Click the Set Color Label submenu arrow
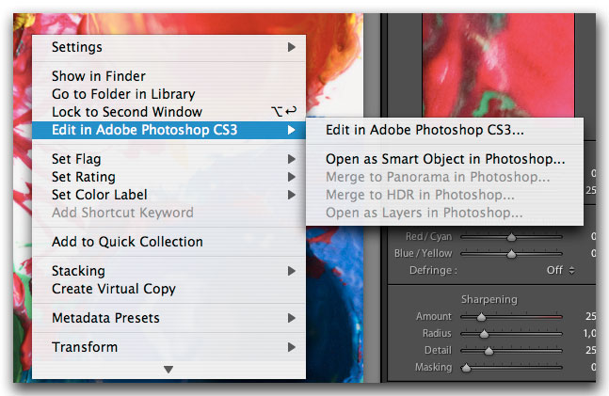Image resolution: width=609 pixels, height=396 pixels. tap(292, 195)
